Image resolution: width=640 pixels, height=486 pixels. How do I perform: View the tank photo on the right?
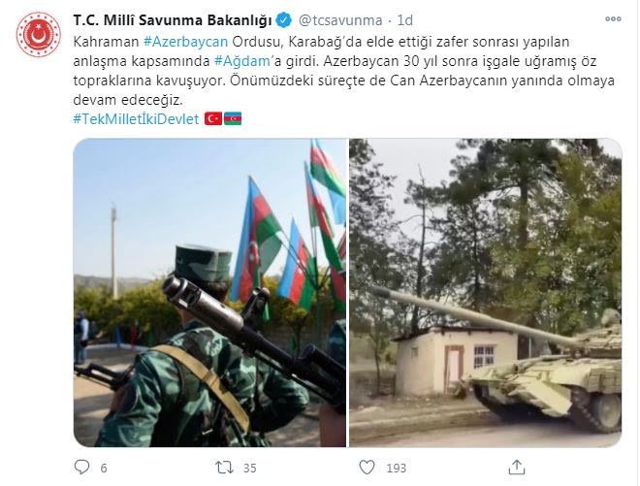pos(485,292)
